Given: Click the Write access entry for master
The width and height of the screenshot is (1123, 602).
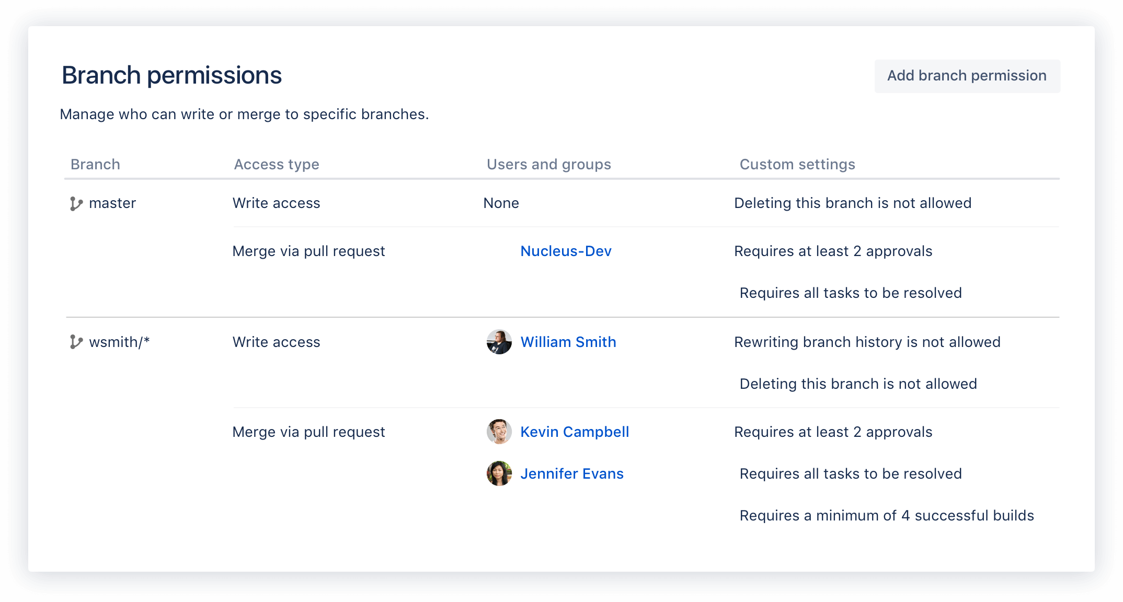Looking at the screenshot, I should (276, 203).
